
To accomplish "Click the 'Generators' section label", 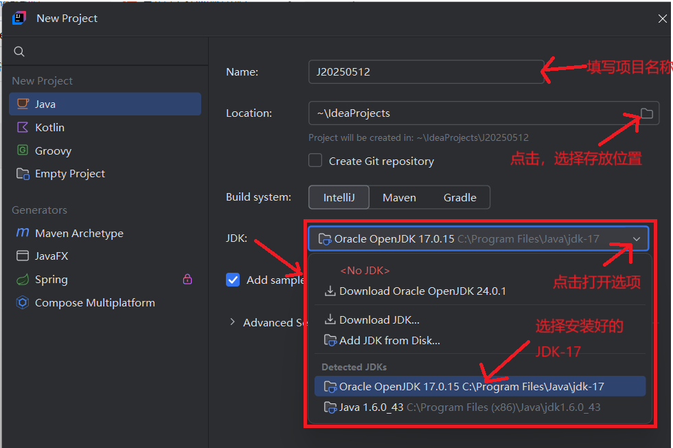I will coord(40,210).
